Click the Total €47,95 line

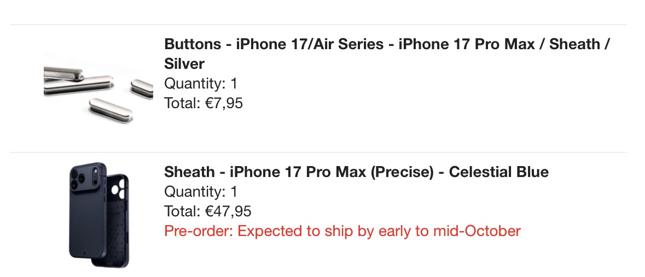(208, 211)
